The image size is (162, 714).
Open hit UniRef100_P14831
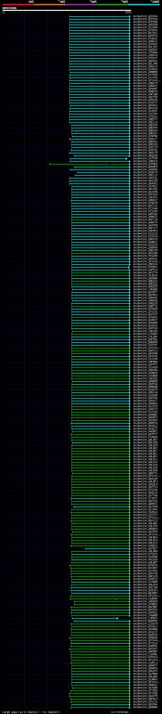[x=145, y=38]
